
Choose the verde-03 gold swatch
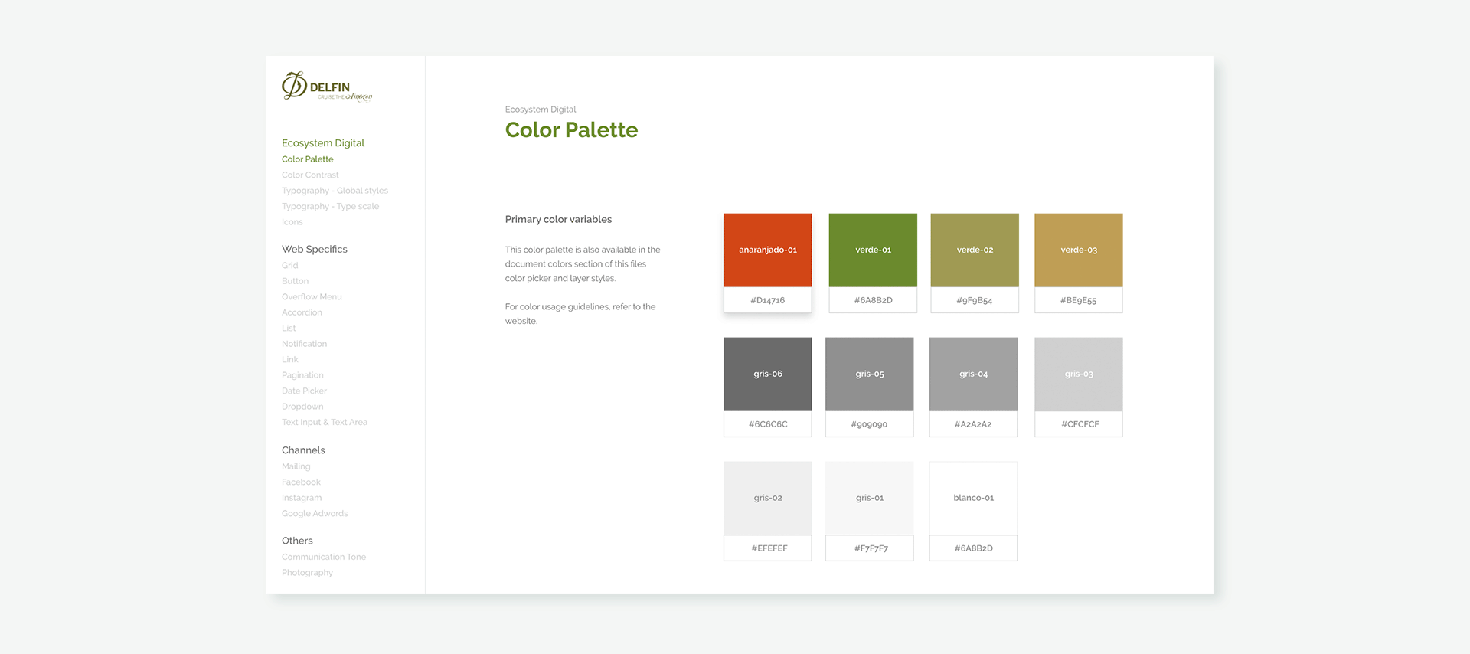coord(1078,250)
